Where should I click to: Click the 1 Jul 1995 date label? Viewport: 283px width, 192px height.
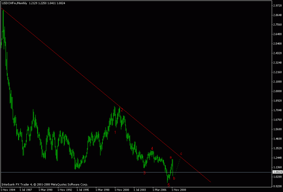(83, 190)
